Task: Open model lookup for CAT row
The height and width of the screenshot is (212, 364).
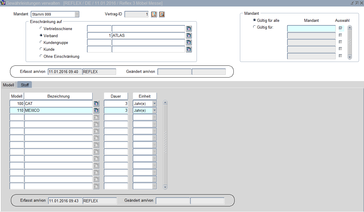Action: 96,103
